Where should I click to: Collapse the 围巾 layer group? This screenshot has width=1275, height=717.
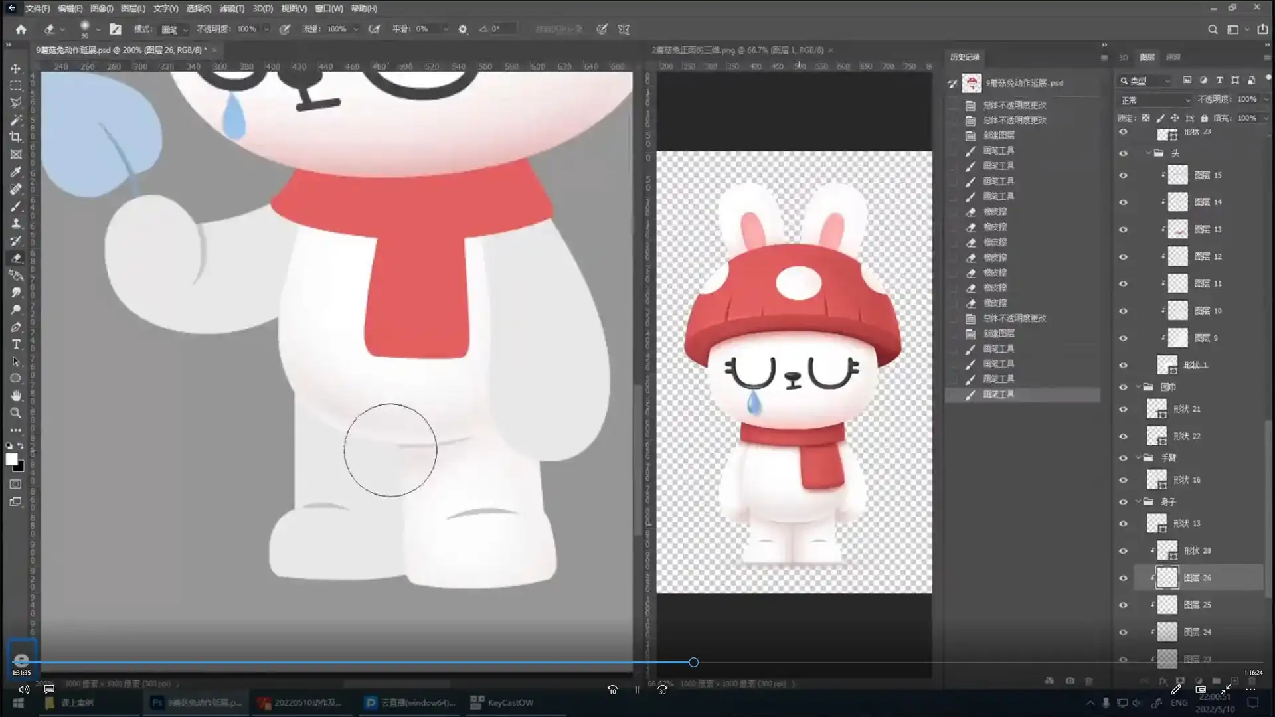click(x=1138, y=387)
